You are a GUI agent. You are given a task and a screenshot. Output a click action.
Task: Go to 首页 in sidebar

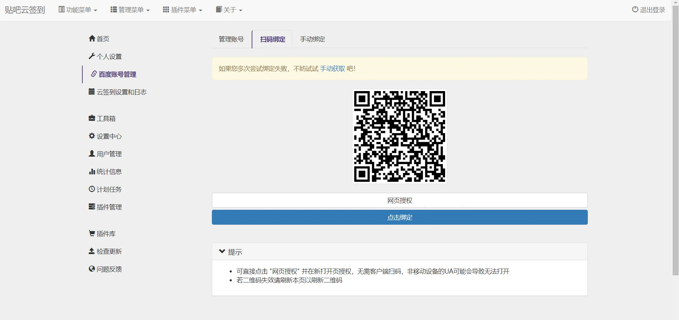tap(103, 39)
